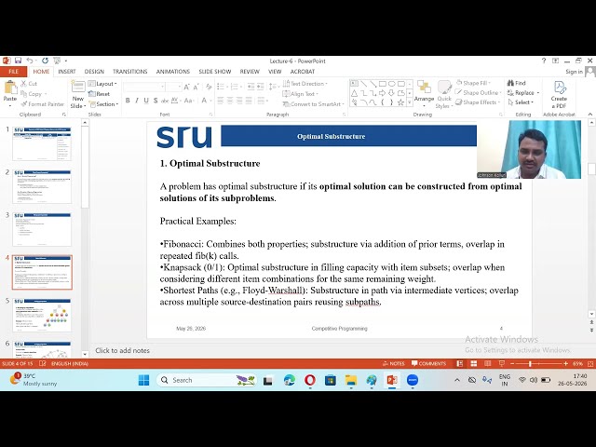Switch to Slide Sorter view in status bar

coord(474,364)
